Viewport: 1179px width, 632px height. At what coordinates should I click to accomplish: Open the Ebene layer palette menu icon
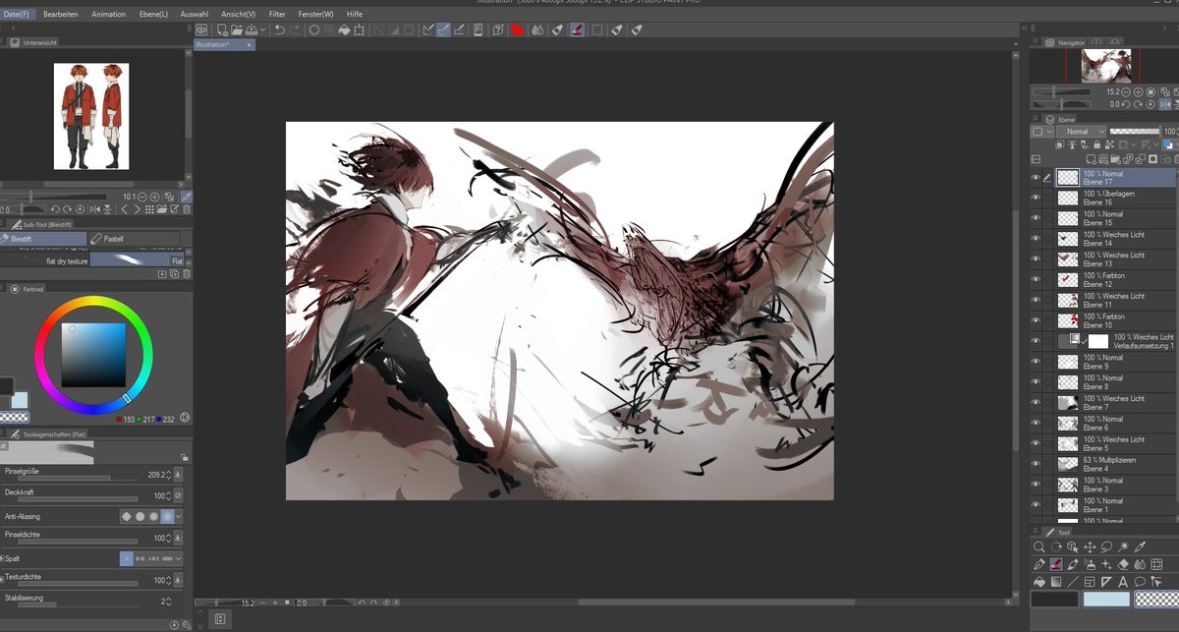(1036, 119)
